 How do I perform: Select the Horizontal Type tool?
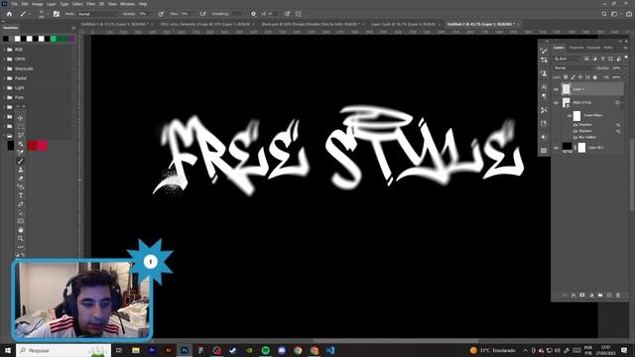(21, 195)
